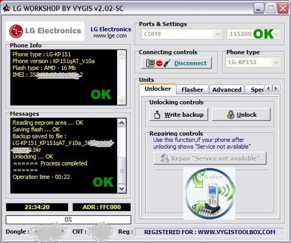Open the www.lge.com link
This screenshot has width=291, height=243.
click(110, 35)
